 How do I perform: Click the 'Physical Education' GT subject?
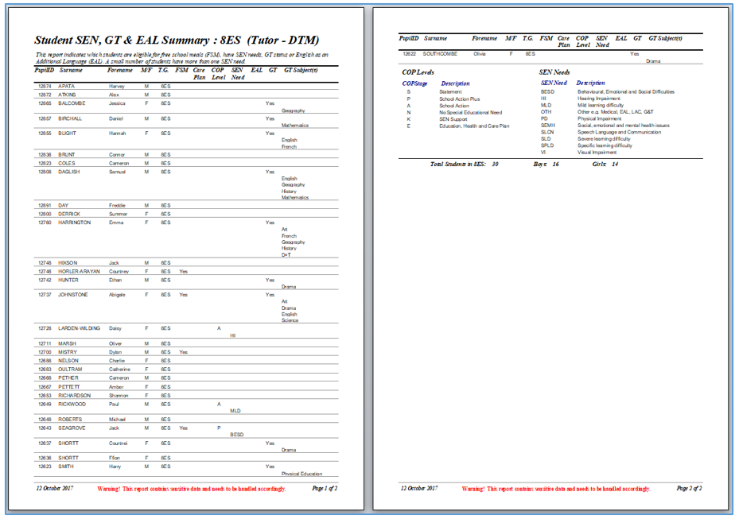click(302, 474)
